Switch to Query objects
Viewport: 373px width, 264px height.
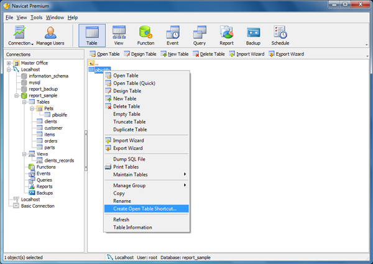coord(200,35)
